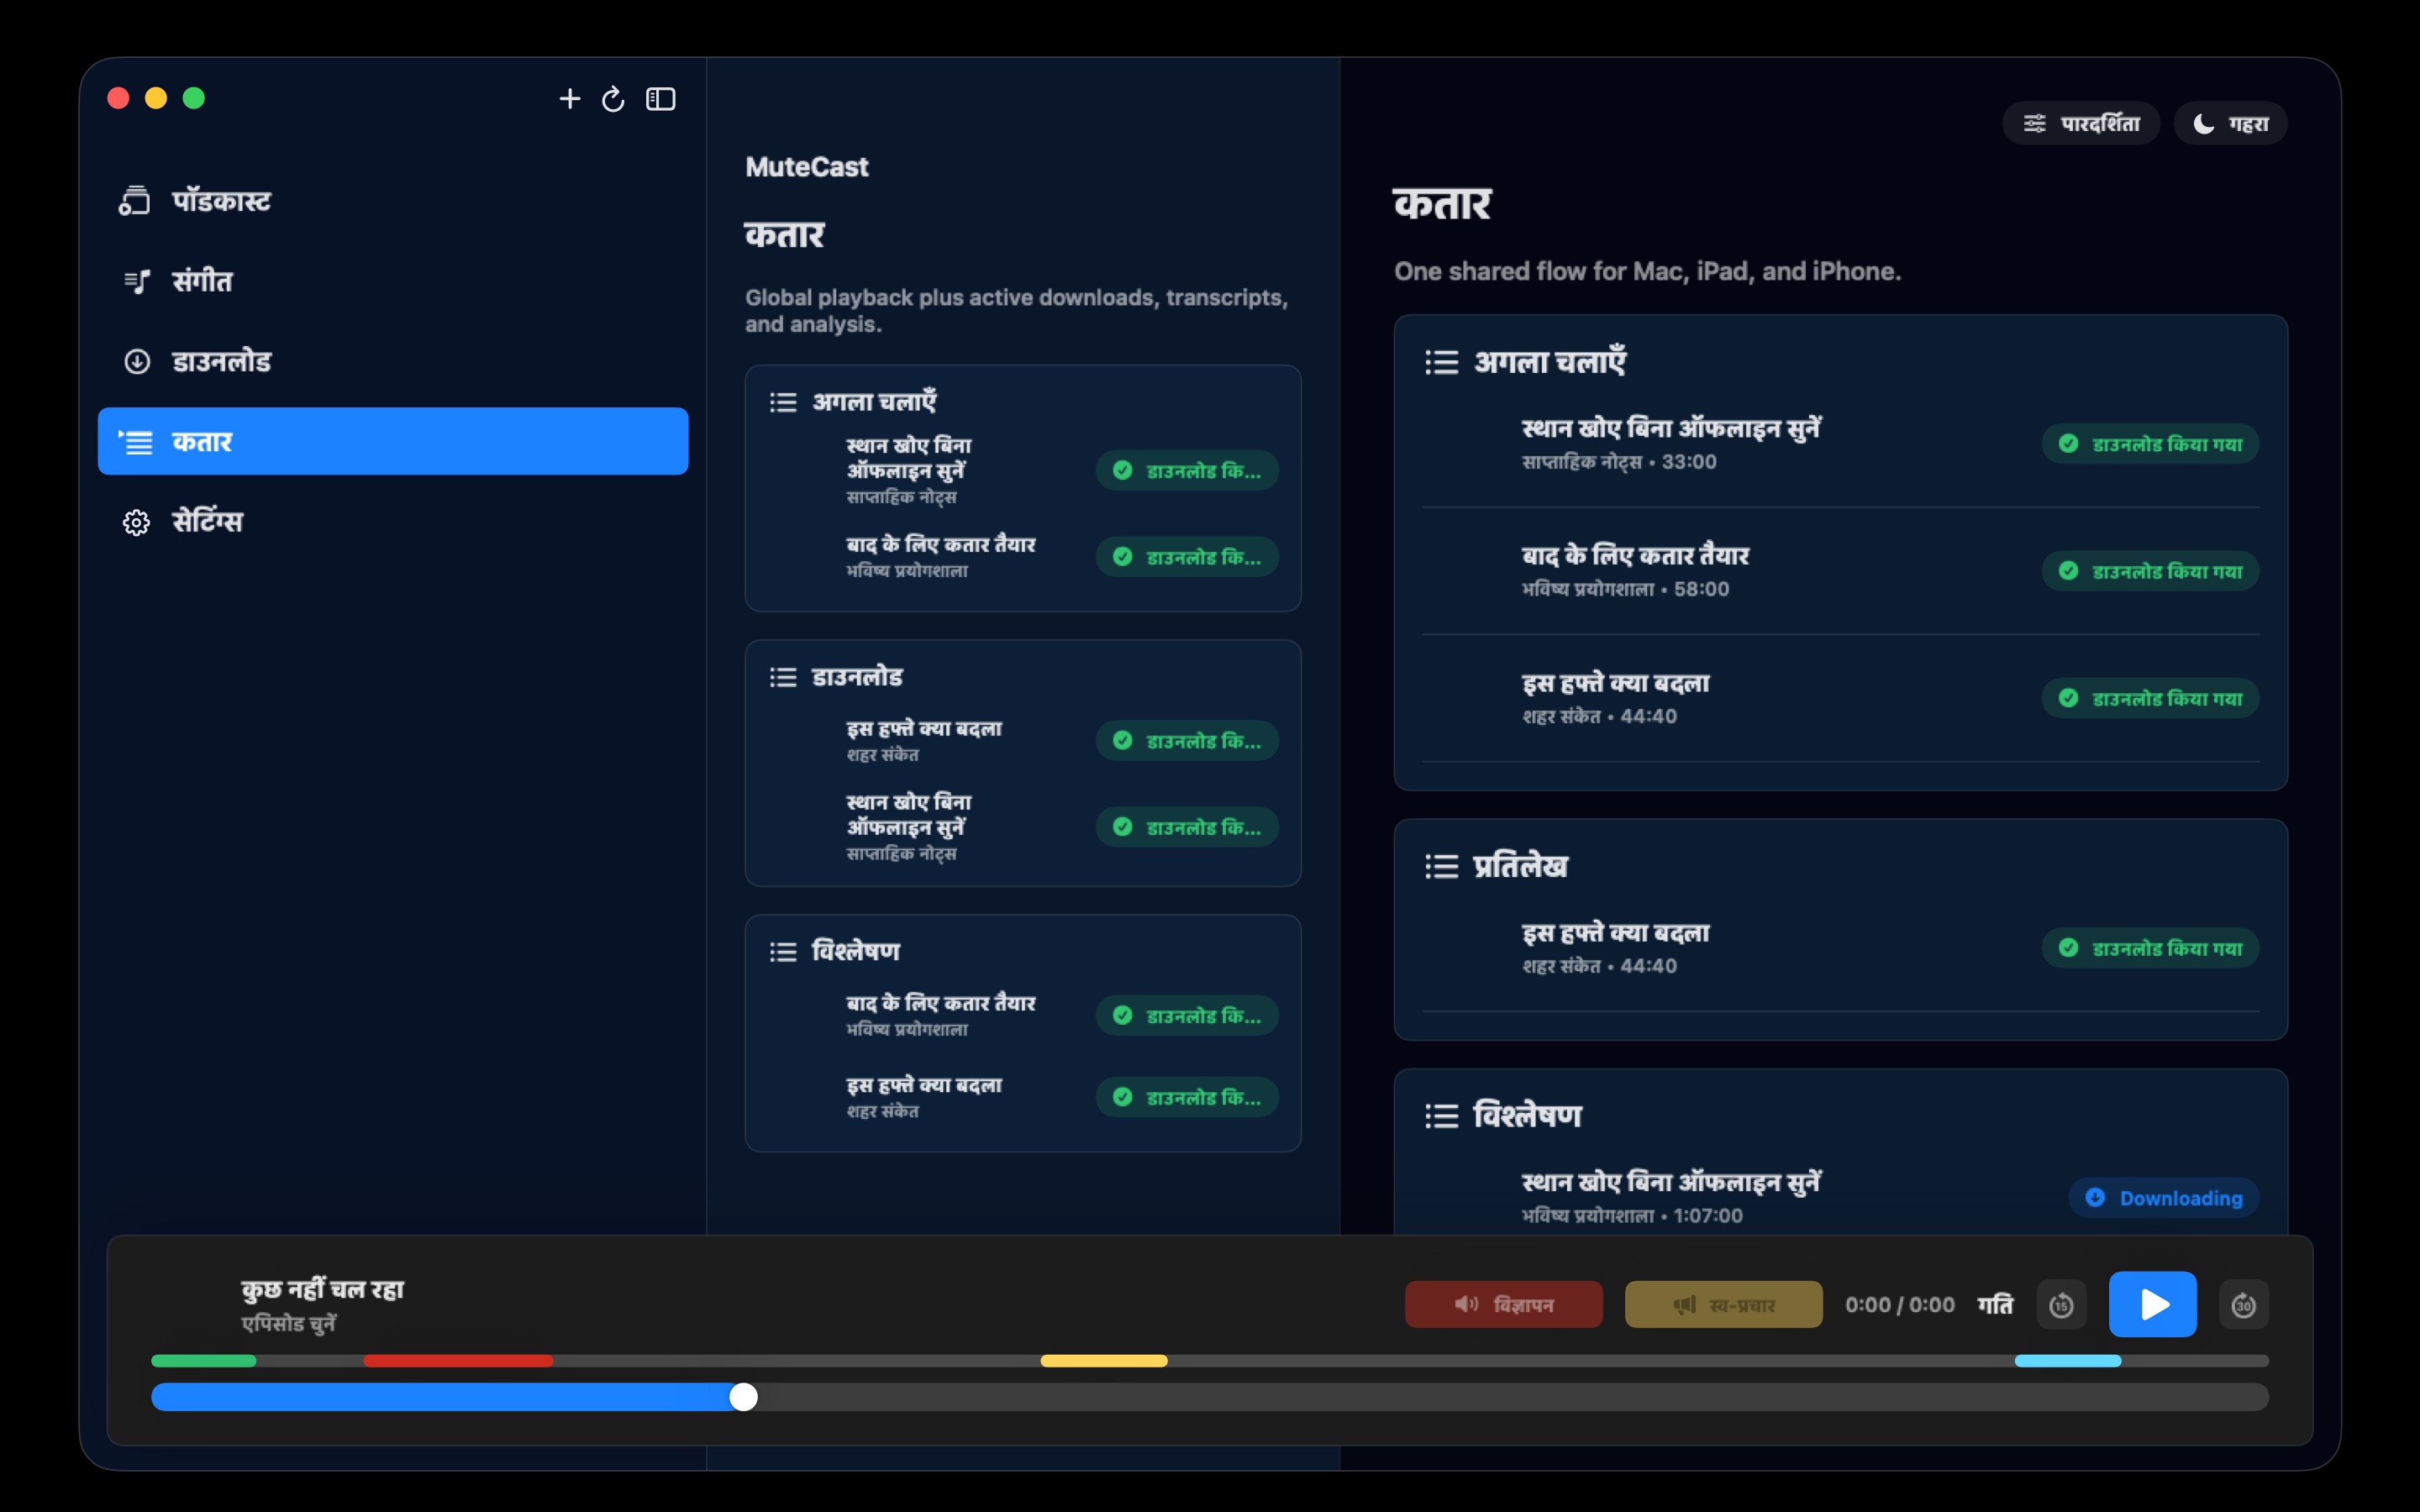The width and height of the screenshot is (2420, 1512).
Task: Click the green segment on timeline
Action: [x=203, y=1361]
